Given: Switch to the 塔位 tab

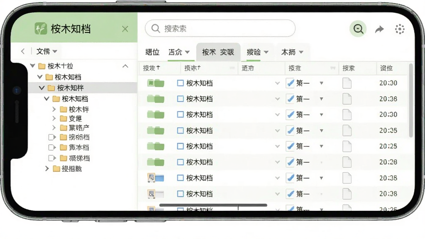Looking at the screenshot, I should coord(152,52).
